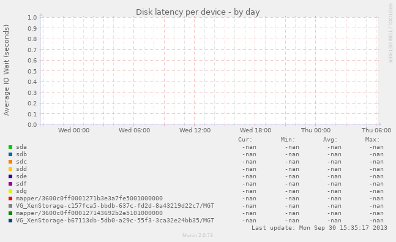Select the sdc legend label
This screenshot has height=242, width=396.
coord(21,162)
